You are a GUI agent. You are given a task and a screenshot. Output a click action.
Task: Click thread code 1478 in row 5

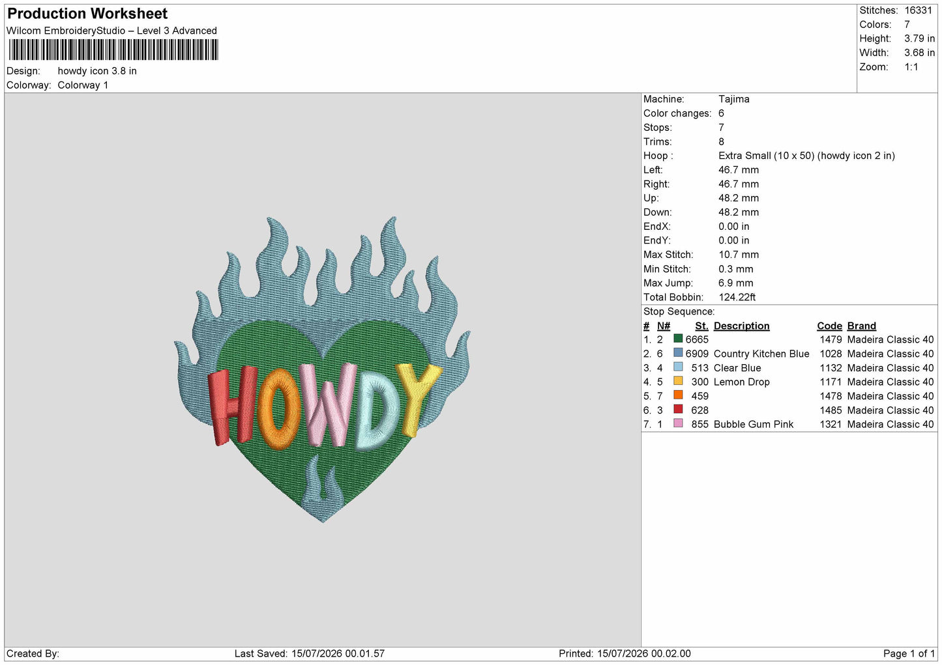pos(831,396)
